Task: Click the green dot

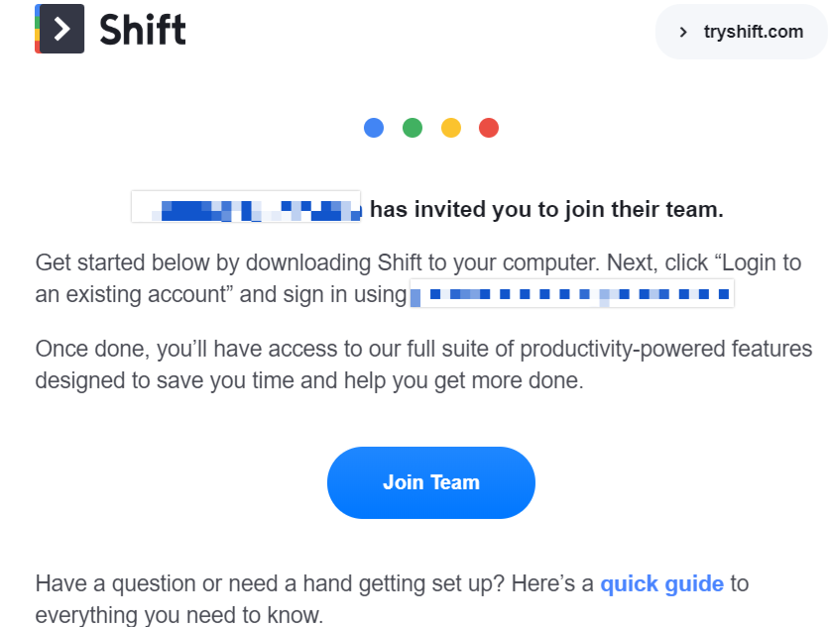Action: 413,128
